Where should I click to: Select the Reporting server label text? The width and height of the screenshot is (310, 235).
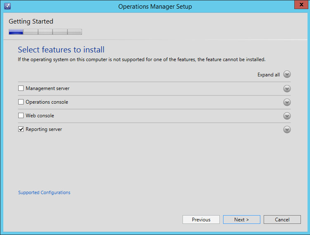44,129
